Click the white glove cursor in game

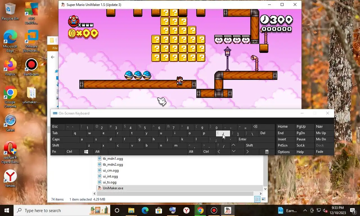[162, 101]
